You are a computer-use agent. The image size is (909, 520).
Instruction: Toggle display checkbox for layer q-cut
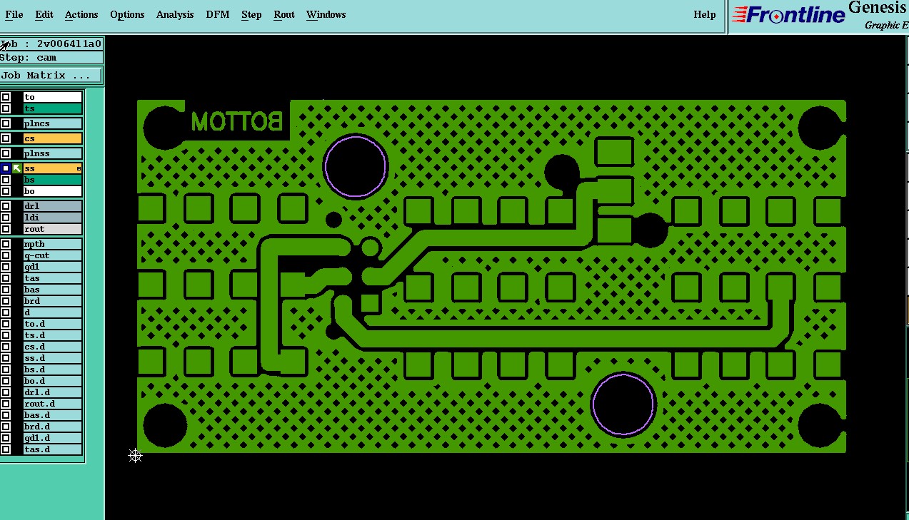coord(6,255)
